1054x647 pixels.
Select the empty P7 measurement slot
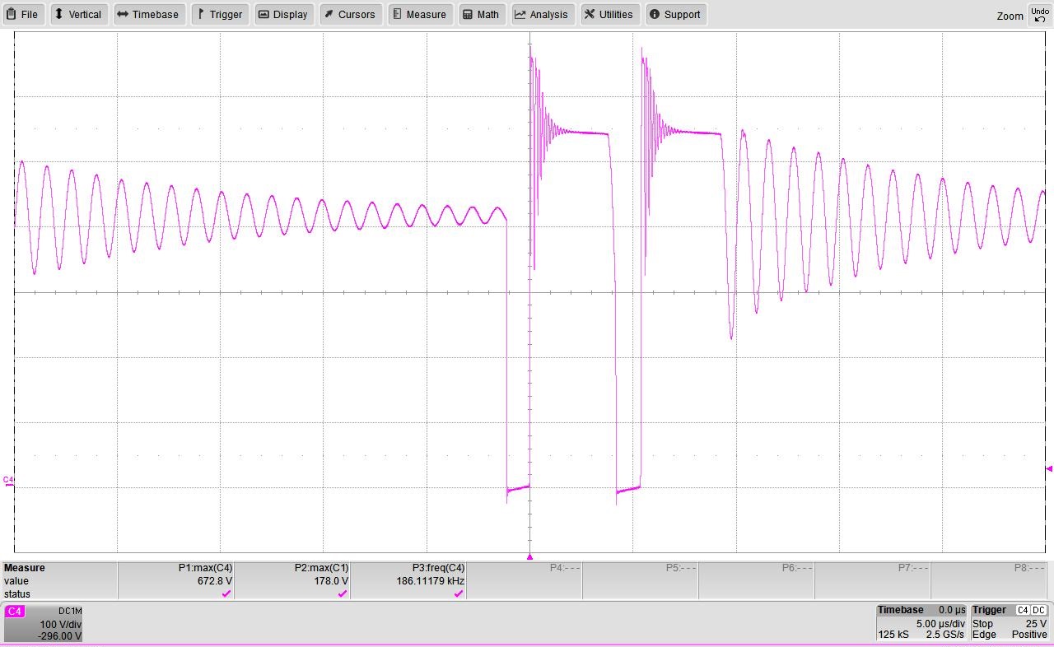[873, 580]
